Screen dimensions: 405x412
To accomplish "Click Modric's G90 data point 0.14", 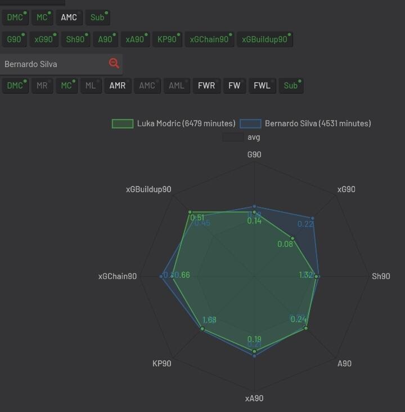I will click(x=254, y=212).
